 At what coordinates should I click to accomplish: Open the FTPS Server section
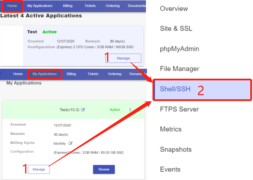point(179,109)
